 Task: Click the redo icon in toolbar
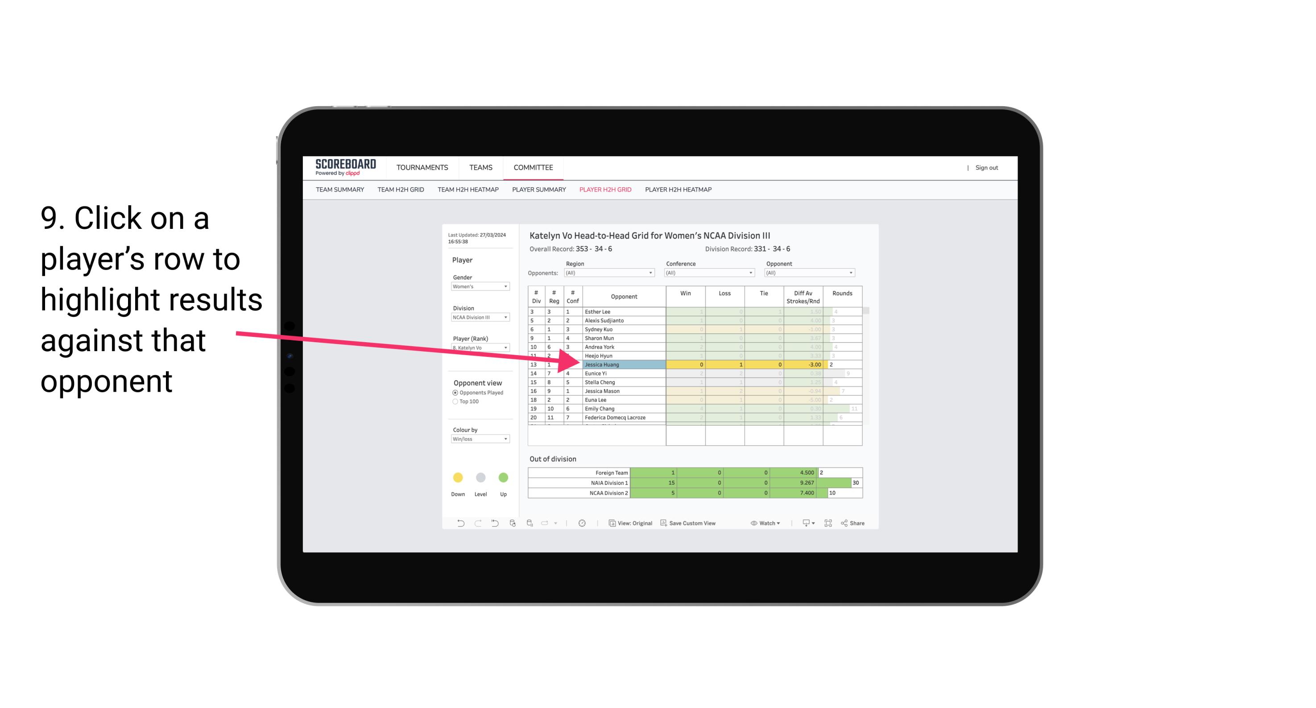pyautogui.click(x=478, y=524)
